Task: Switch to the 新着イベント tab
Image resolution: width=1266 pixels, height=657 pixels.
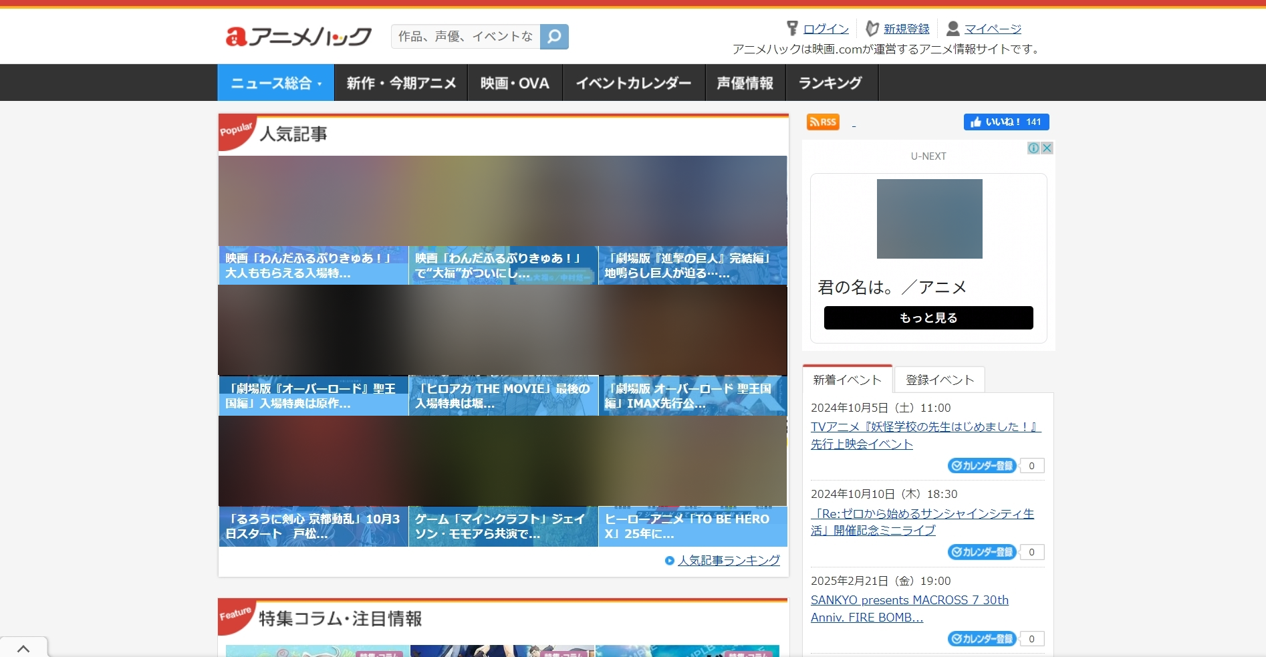Action: coord(848,380)
